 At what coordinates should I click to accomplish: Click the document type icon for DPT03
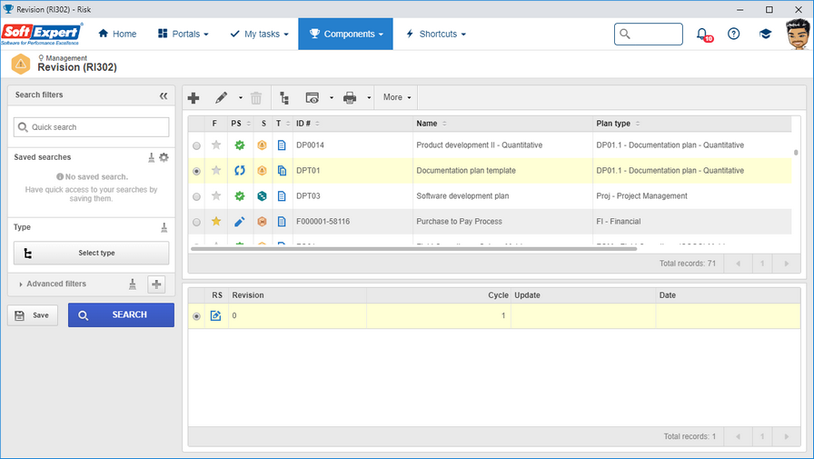pos(282,195)
